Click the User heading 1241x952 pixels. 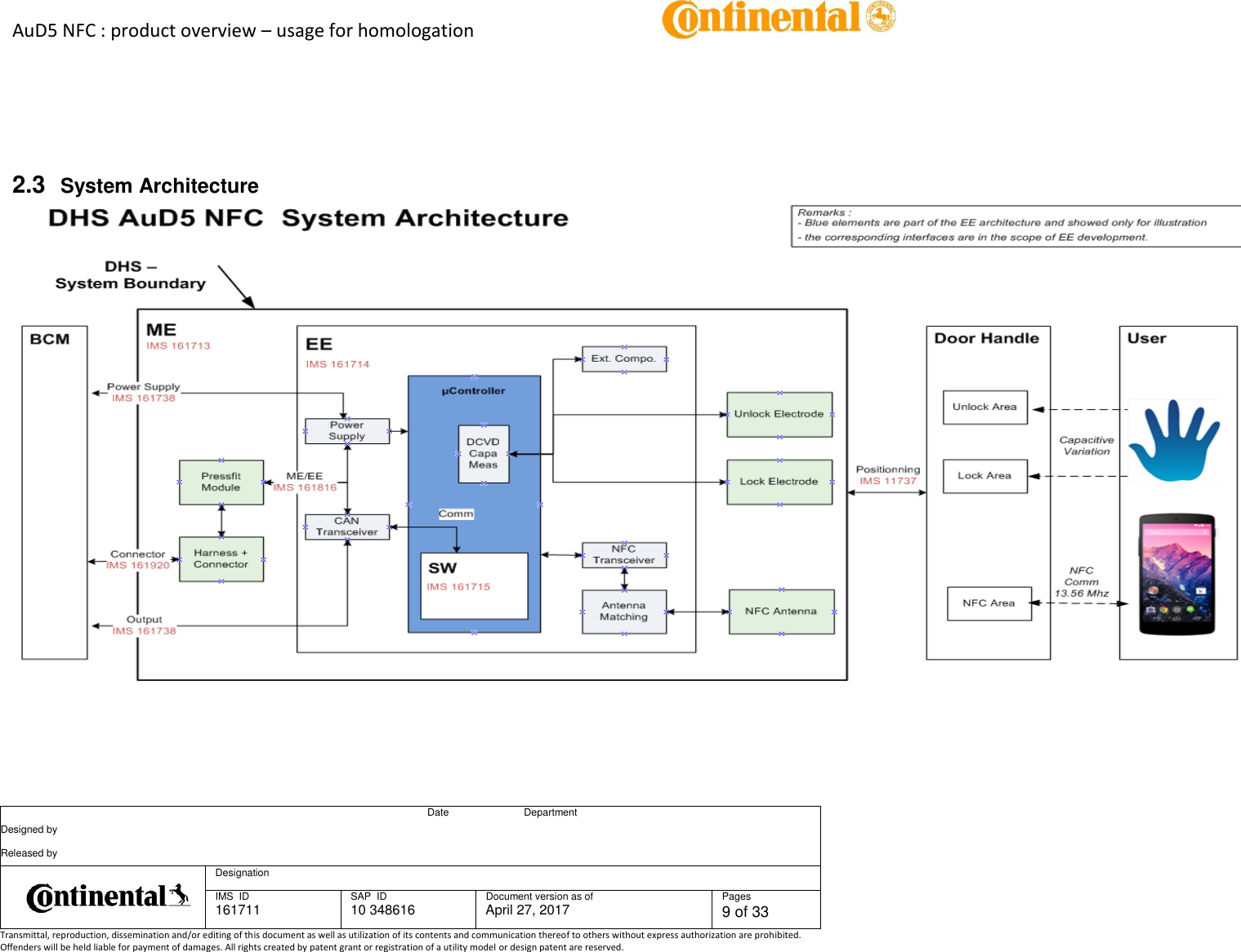pos(1147,339)
